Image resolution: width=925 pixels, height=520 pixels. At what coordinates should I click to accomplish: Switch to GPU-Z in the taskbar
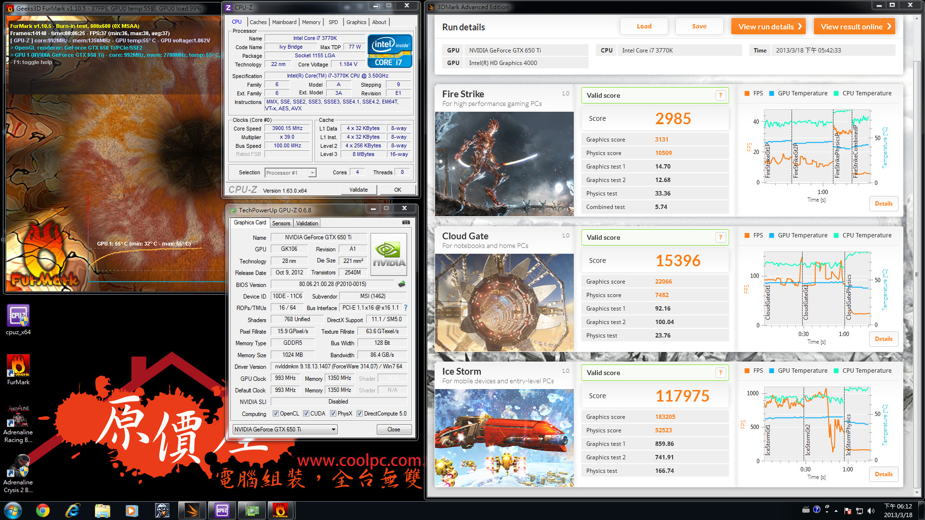(251, 510)
